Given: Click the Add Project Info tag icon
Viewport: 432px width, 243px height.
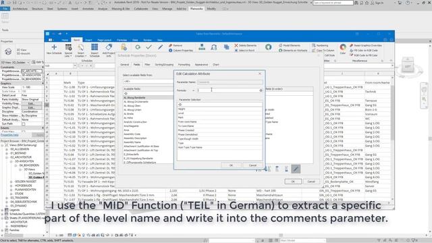Looking at the screenshot, I should click(x=109, y=47).
